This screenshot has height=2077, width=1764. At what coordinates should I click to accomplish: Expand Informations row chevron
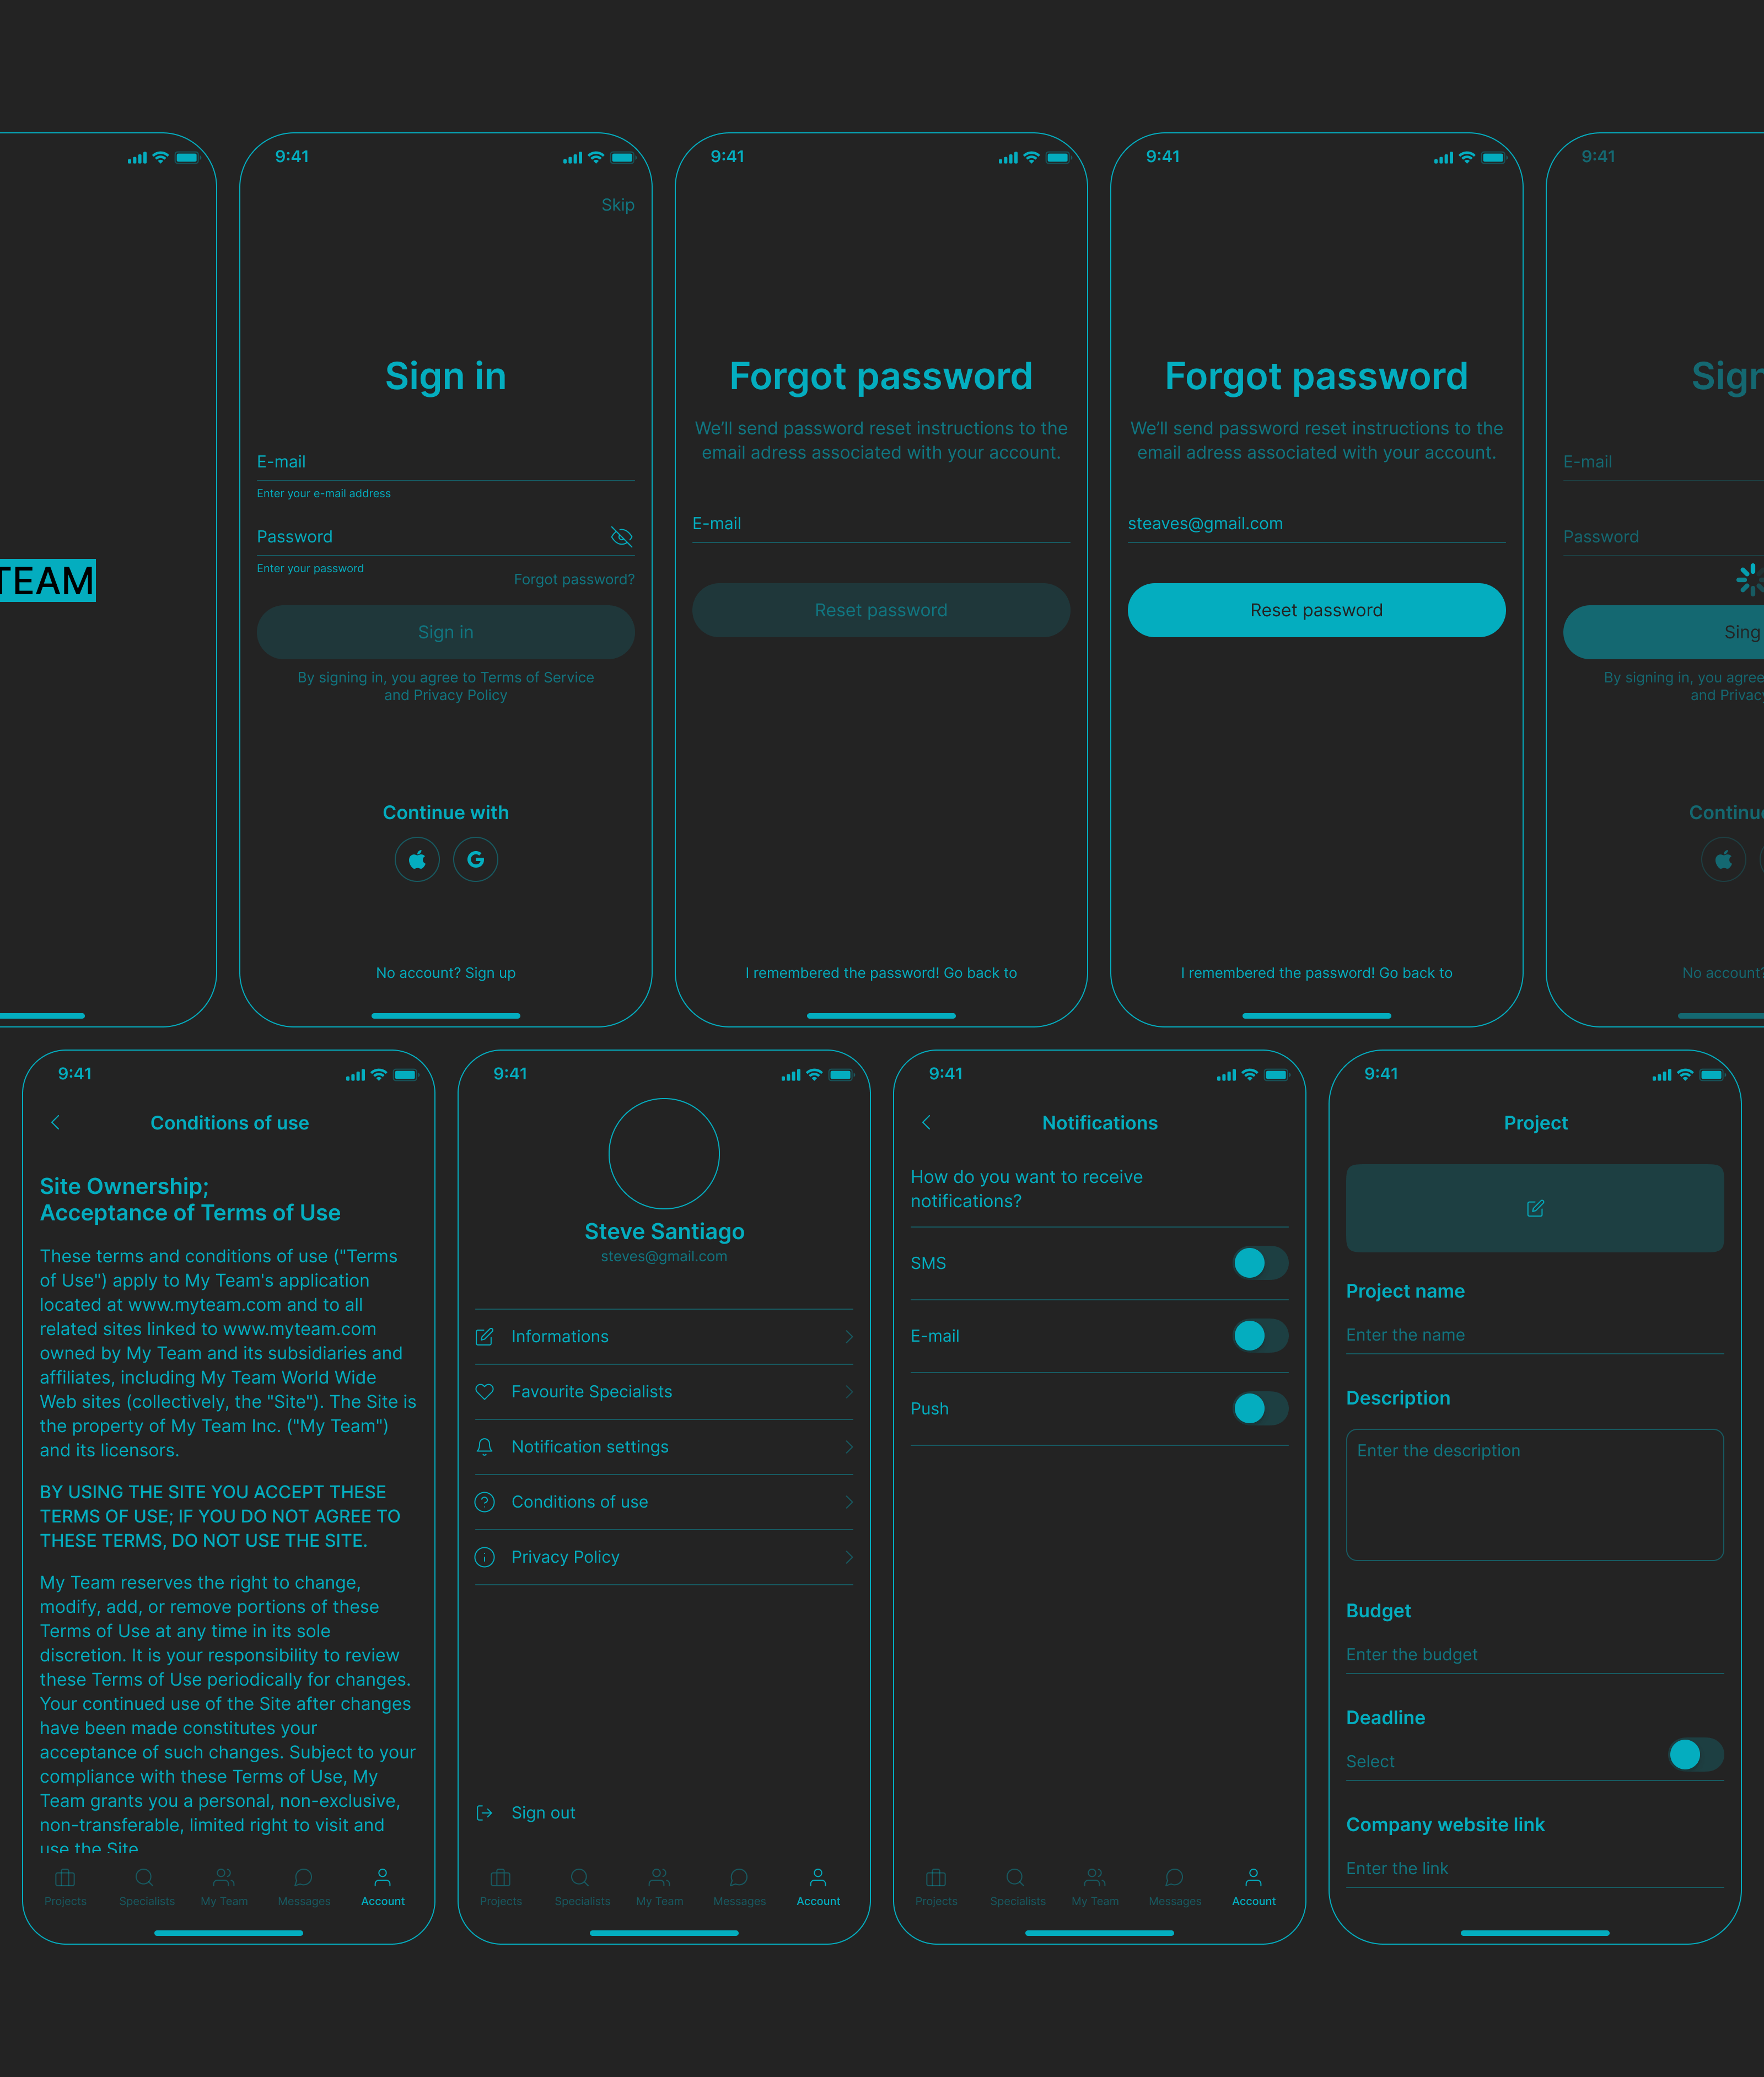[x=848, y=1336]
